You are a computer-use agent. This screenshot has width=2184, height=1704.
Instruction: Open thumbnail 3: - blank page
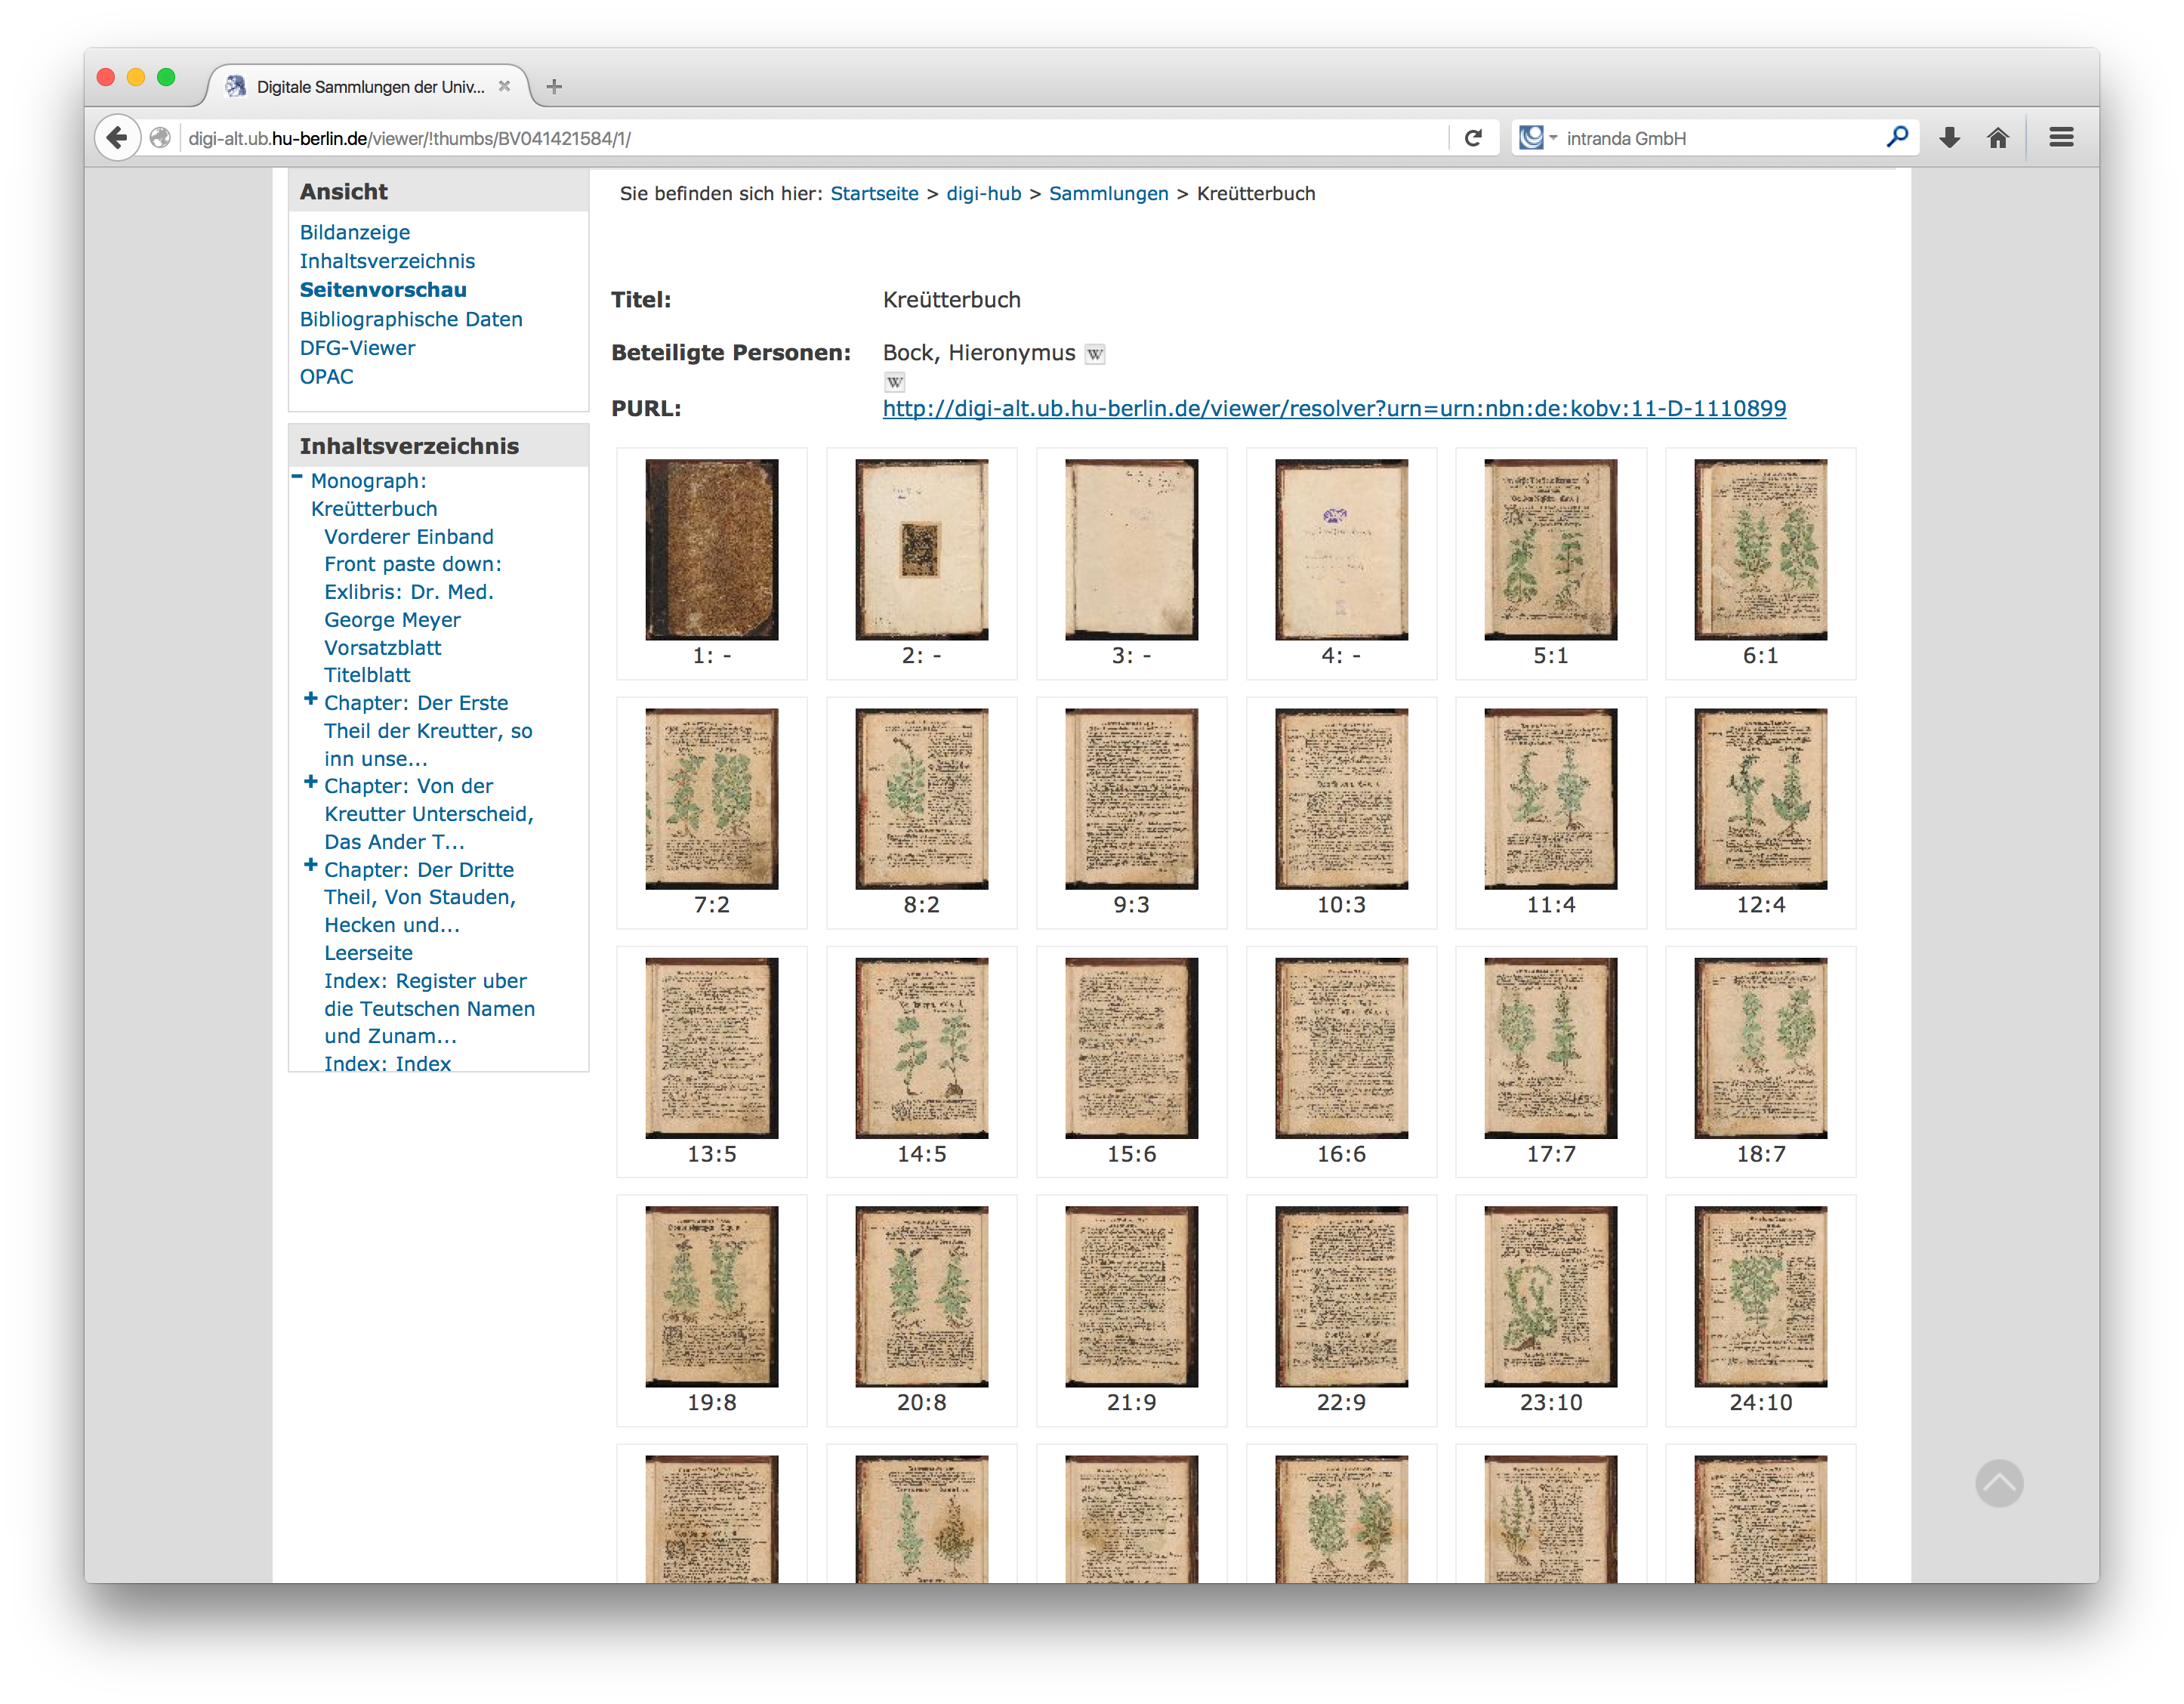1131,550
